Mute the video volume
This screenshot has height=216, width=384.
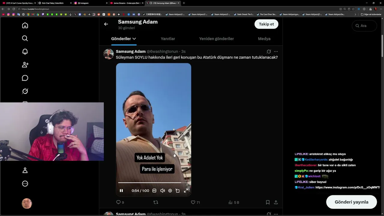163,190
